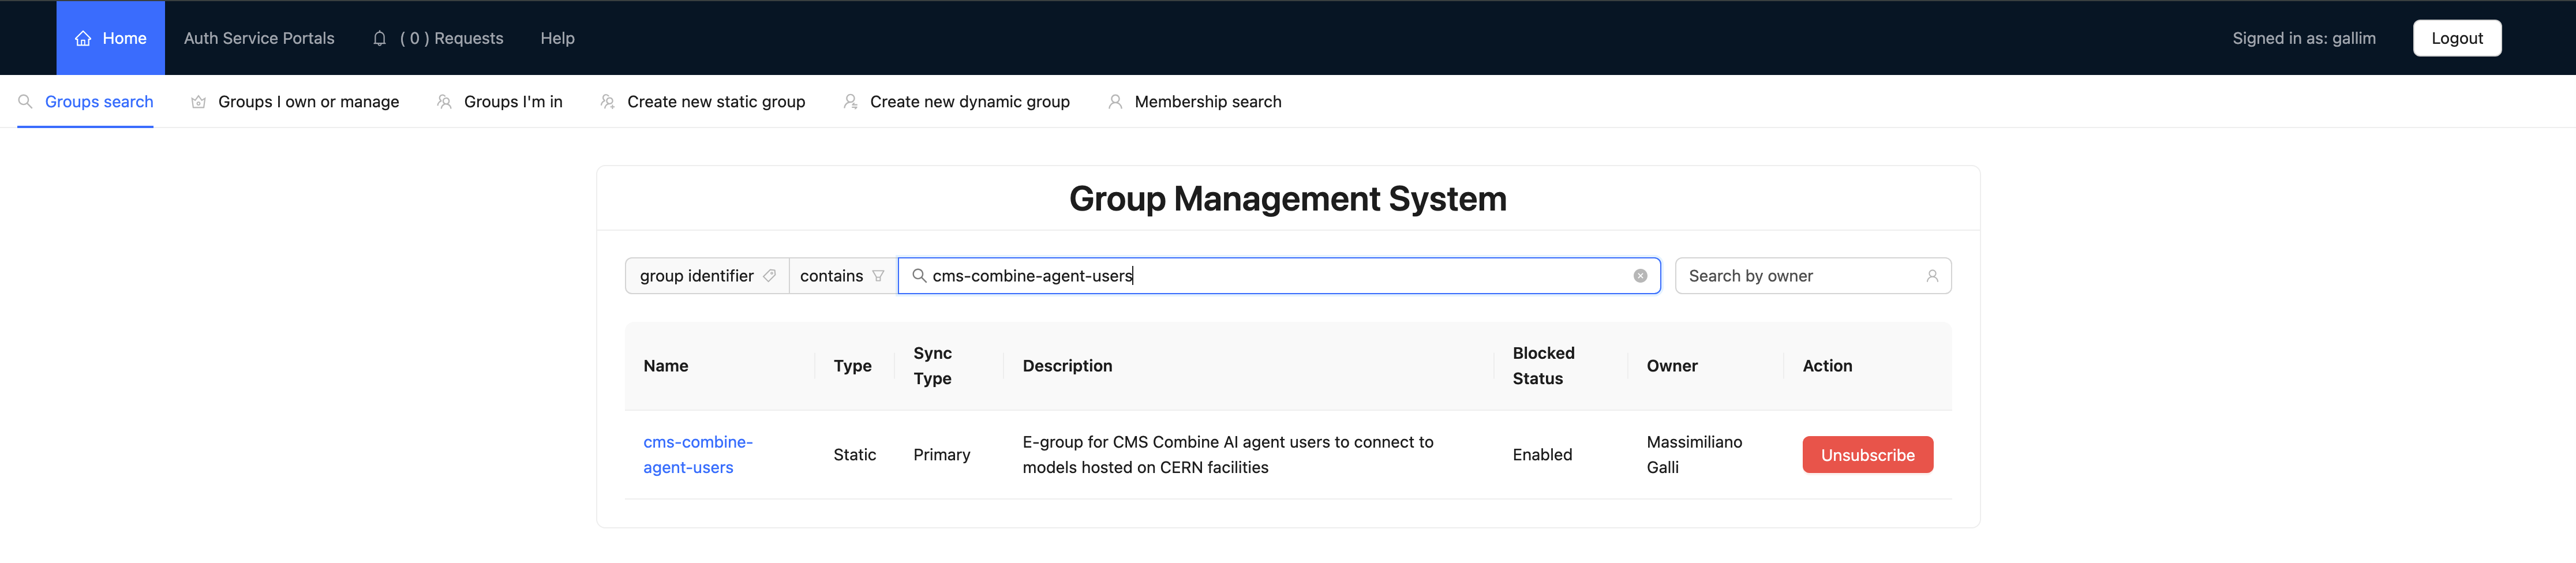Image resolution: width=2576 pixels, height=563 pixels.
Task: Click the people icon beside Groups I'm in
Action: (444, 101)
